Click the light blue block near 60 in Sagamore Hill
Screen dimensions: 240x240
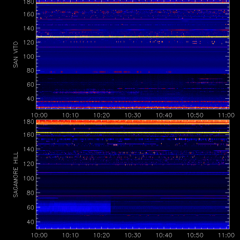[x=73, y=208]
